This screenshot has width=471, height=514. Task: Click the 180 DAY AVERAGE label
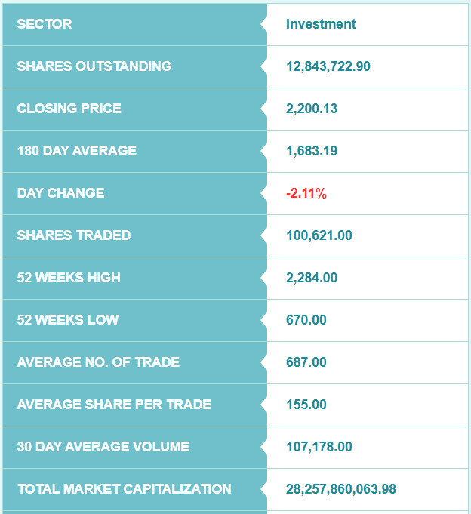[x=77, y=151]
